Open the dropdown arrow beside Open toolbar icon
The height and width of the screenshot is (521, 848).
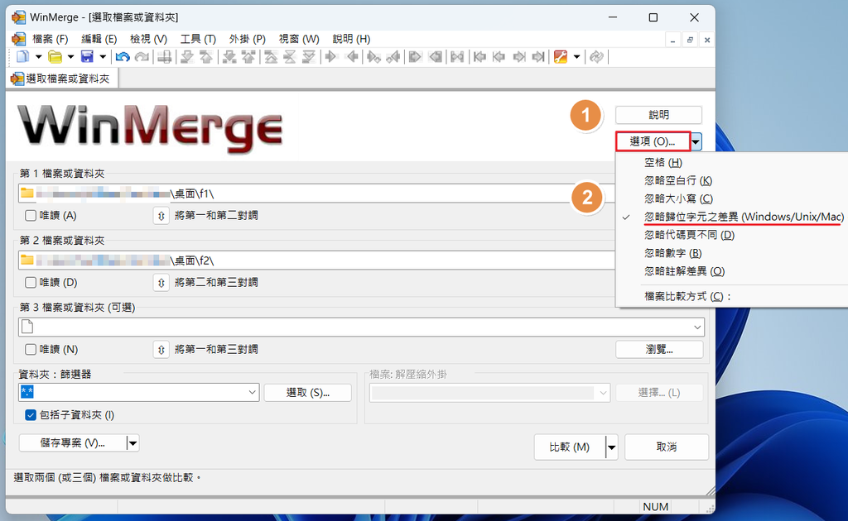pyautogui.click(x=70, y=57)
